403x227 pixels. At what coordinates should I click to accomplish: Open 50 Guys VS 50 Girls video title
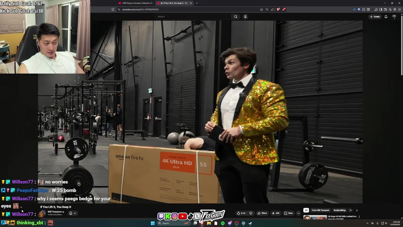click(342, 218)
